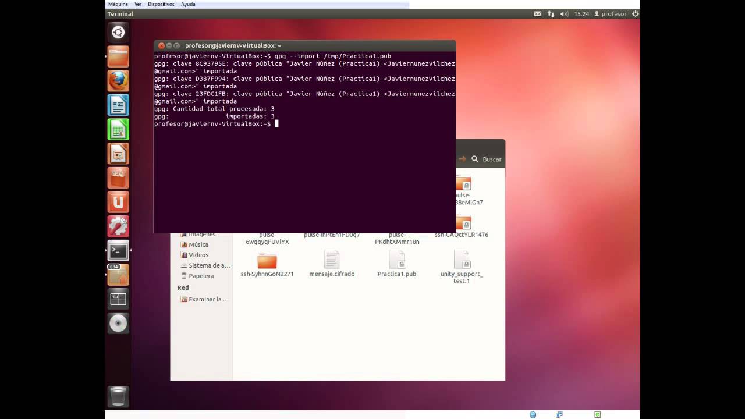Open the Máquina menu
Screen dimensions: 745x419
tap(118, 4)
